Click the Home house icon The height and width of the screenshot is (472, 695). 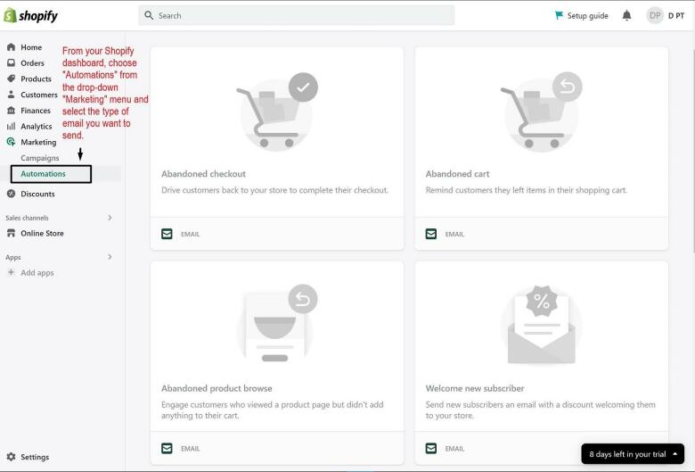[11, 47]
